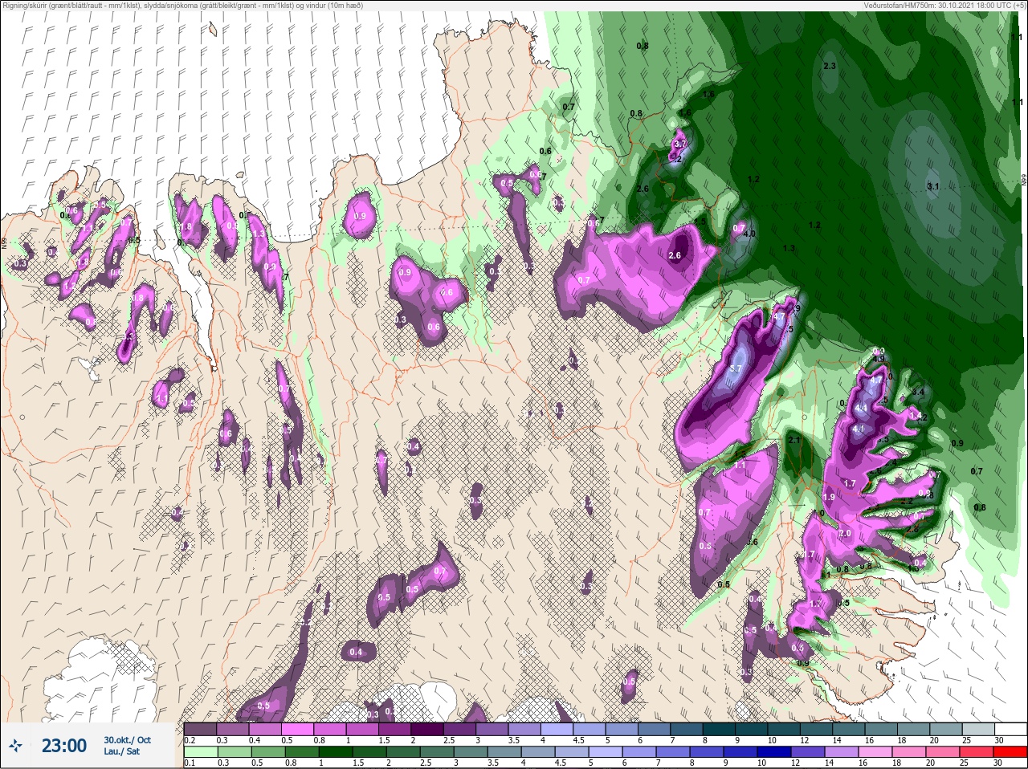1028x769 pixels.
Task: Click the 4.0 value on the map
Action: pos(749,234)
